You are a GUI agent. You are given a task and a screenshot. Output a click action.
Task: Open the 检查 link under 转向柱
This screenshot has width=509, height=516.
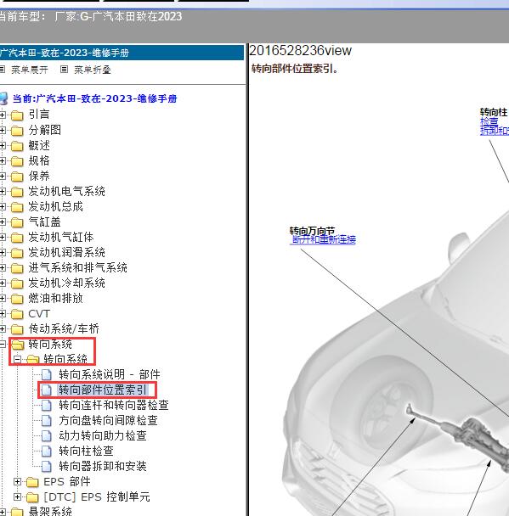pyautogui.click(x=489, y=121)
